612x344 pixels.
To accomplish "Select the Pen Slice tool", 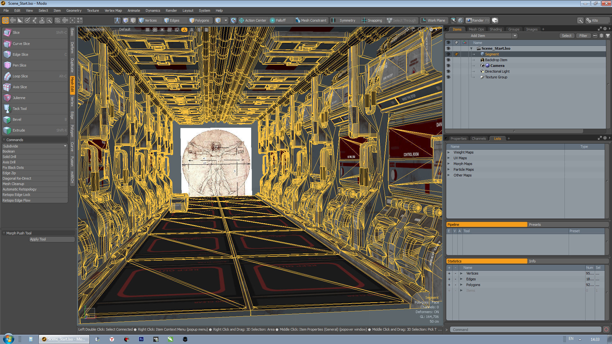I will 35,65.
